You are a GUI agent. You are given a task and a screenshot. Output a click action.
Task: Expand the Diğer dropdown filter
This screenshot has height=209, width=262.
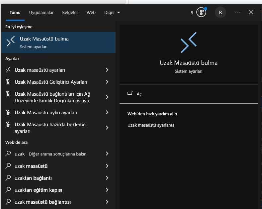coord(112,13)
